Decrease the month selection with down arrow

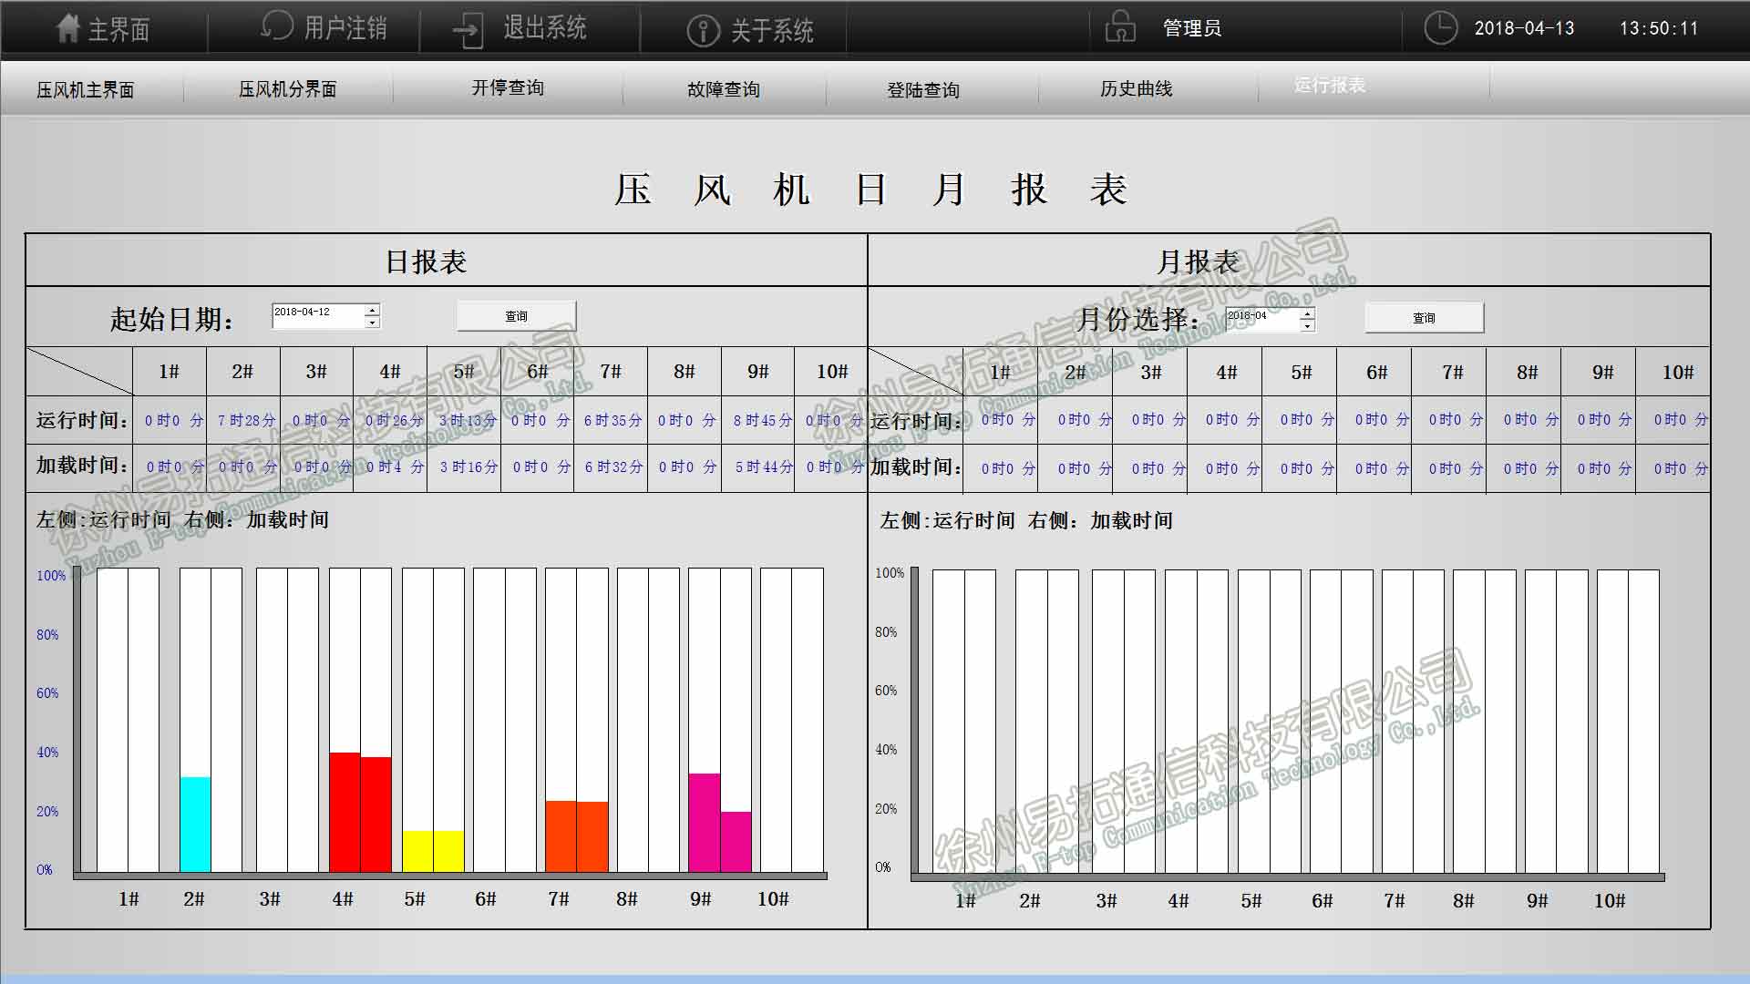[1307, 326]
